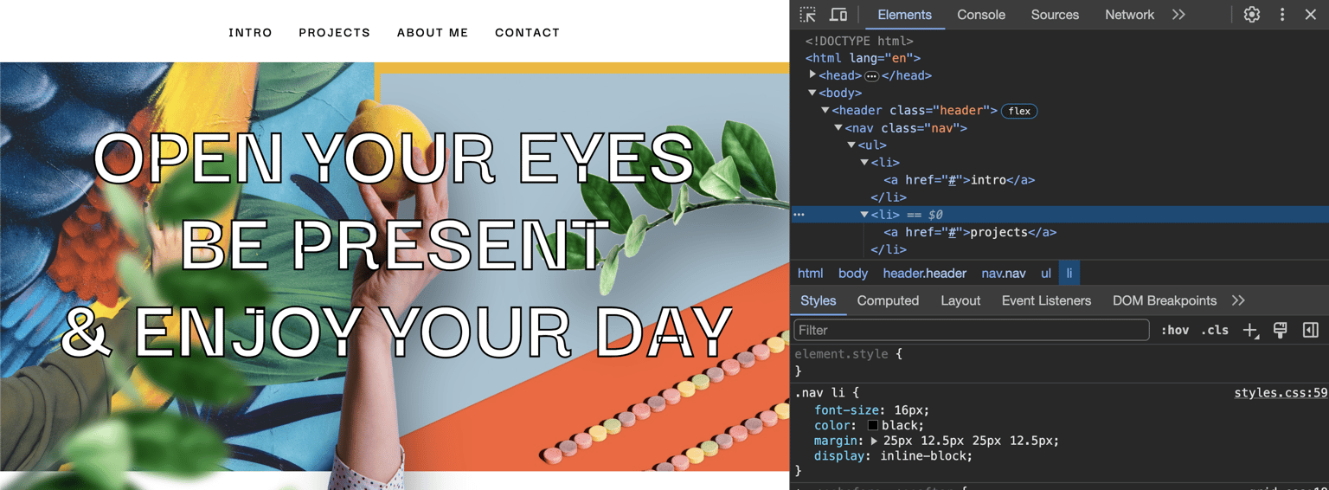Click the .nav li selector text
Screen dimensions: 1329x490
pos(822,393)
